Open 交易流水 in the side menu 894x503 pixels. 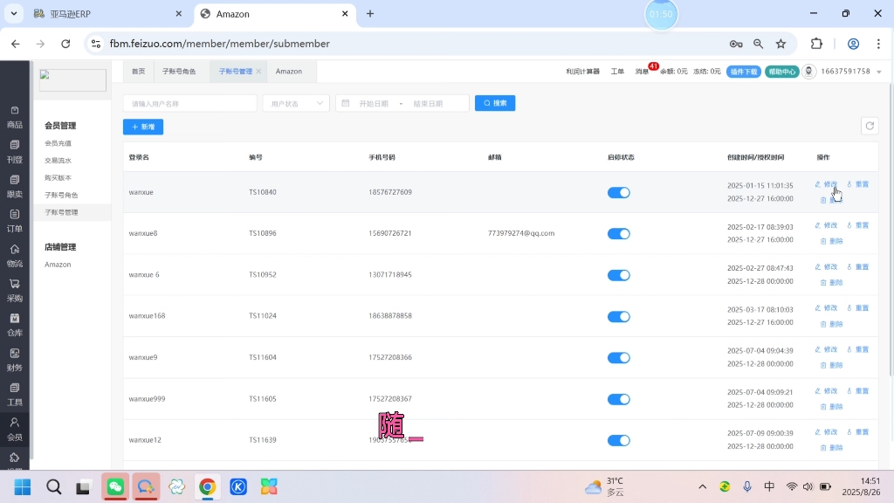click(x=58, y=161)
